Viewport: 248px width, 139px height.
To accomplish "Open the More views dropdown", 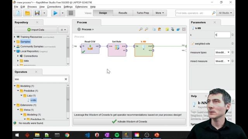I will click(160, 13).
